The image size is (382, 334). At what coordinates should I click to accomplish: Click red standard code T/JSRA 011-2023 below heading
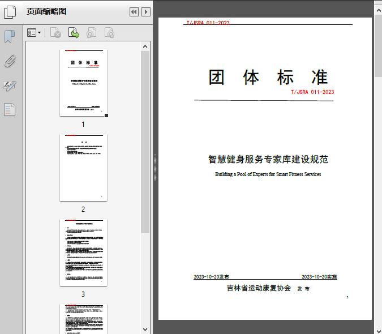coord(312,92)
